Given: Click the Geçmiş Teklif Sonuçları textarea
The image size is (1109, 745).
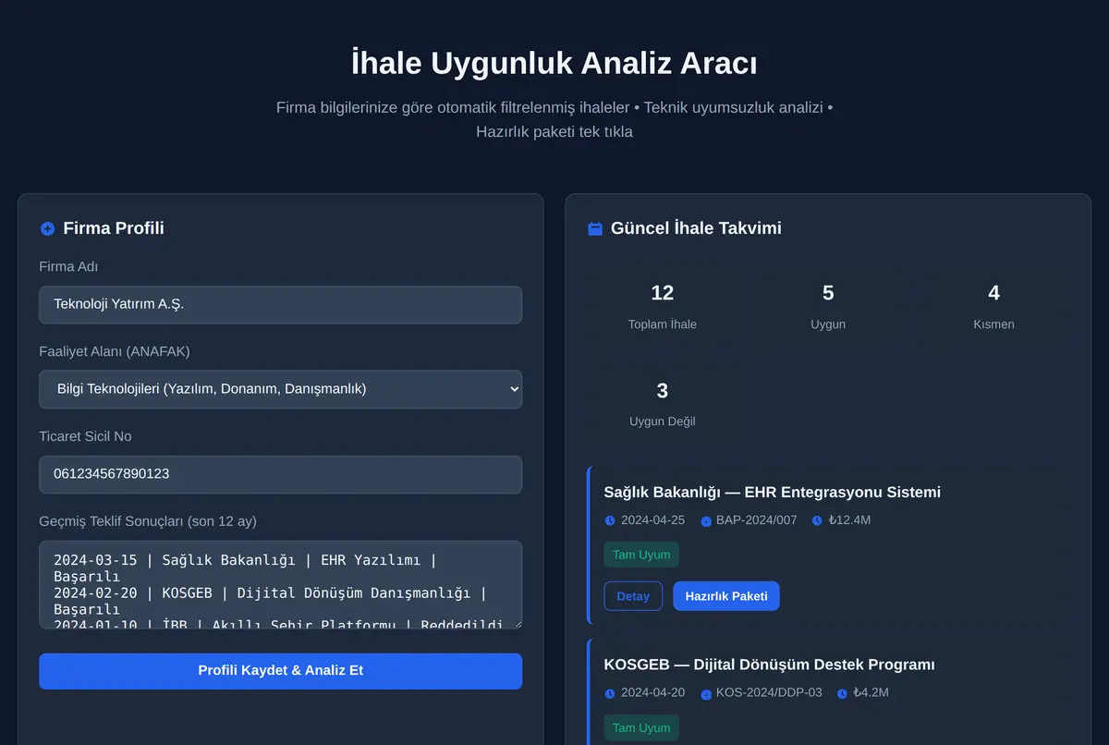Looking at the screenshot, I should coord(280,585).
